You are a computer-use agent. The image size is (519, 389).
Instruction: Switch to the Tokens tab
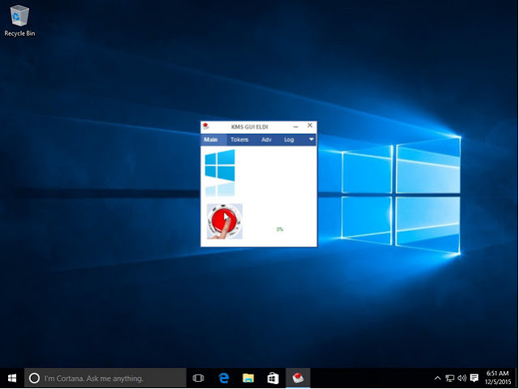coord(239,139)
